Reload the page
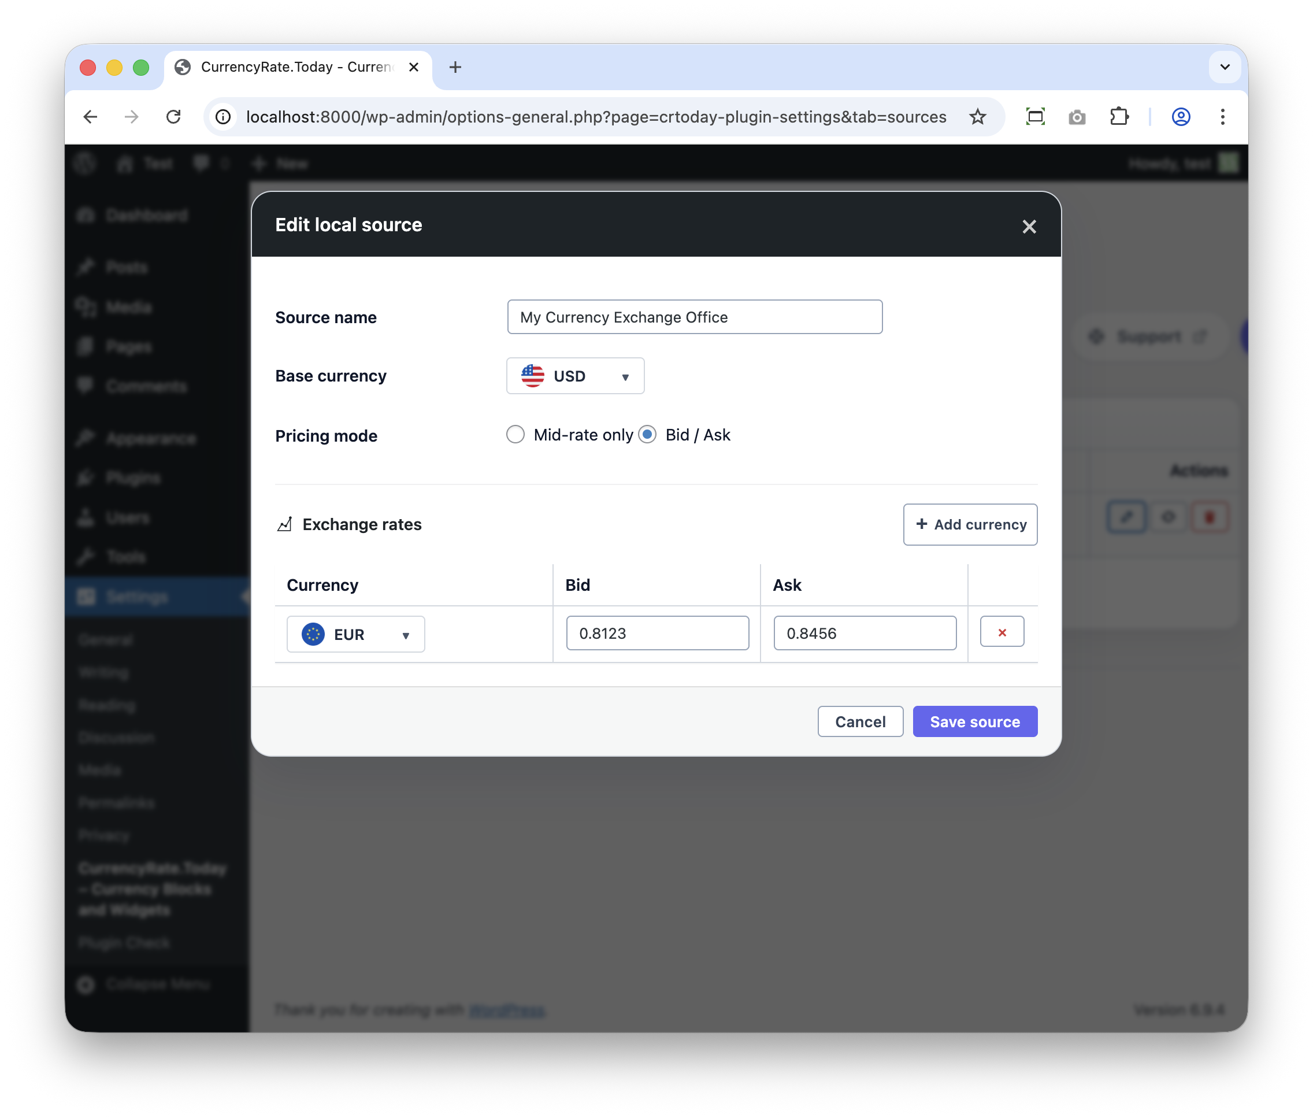This screenshot has width=1313, height=1118. [x=173, y=117]
